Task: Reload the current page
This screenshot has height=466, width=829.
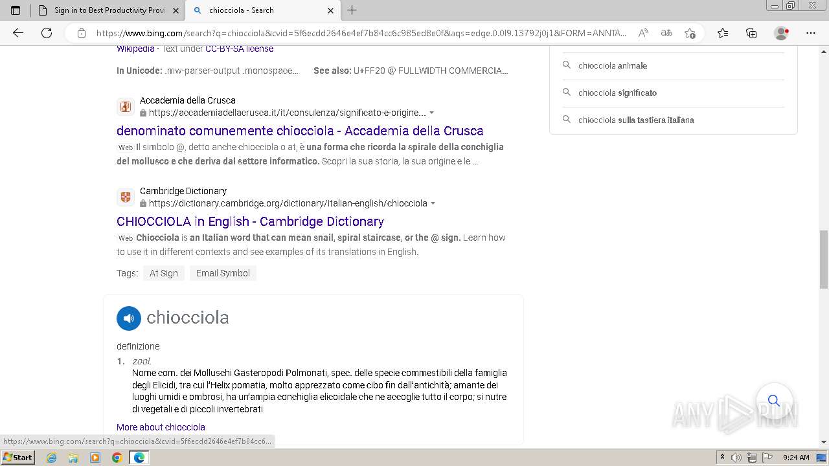Action: coord(47,33)
